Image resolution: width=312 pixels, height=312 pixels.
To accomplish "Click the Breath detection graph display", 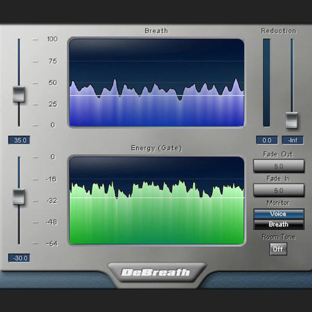I will point(157,82).
